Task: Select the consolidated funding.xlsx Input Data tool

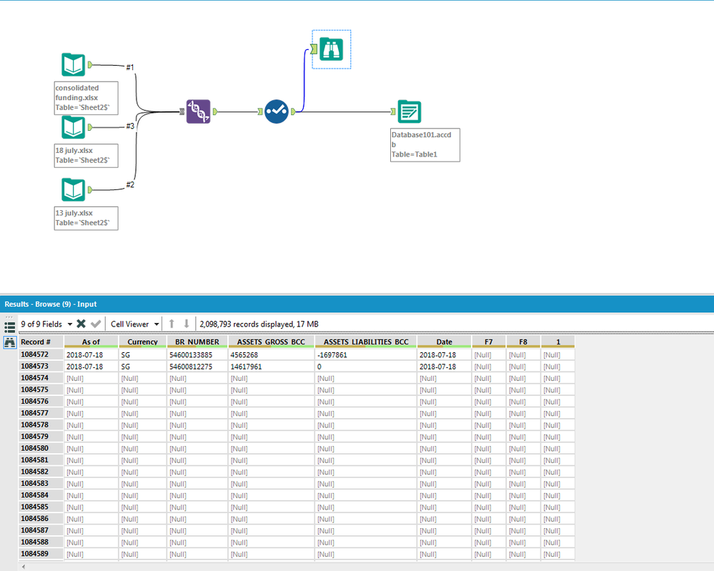Action: (x=74, y=64)
